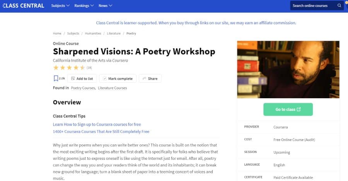Click the affiliate commission notice text
The width and height of the screenshot is (348, 181).
[x=196, y=23]
